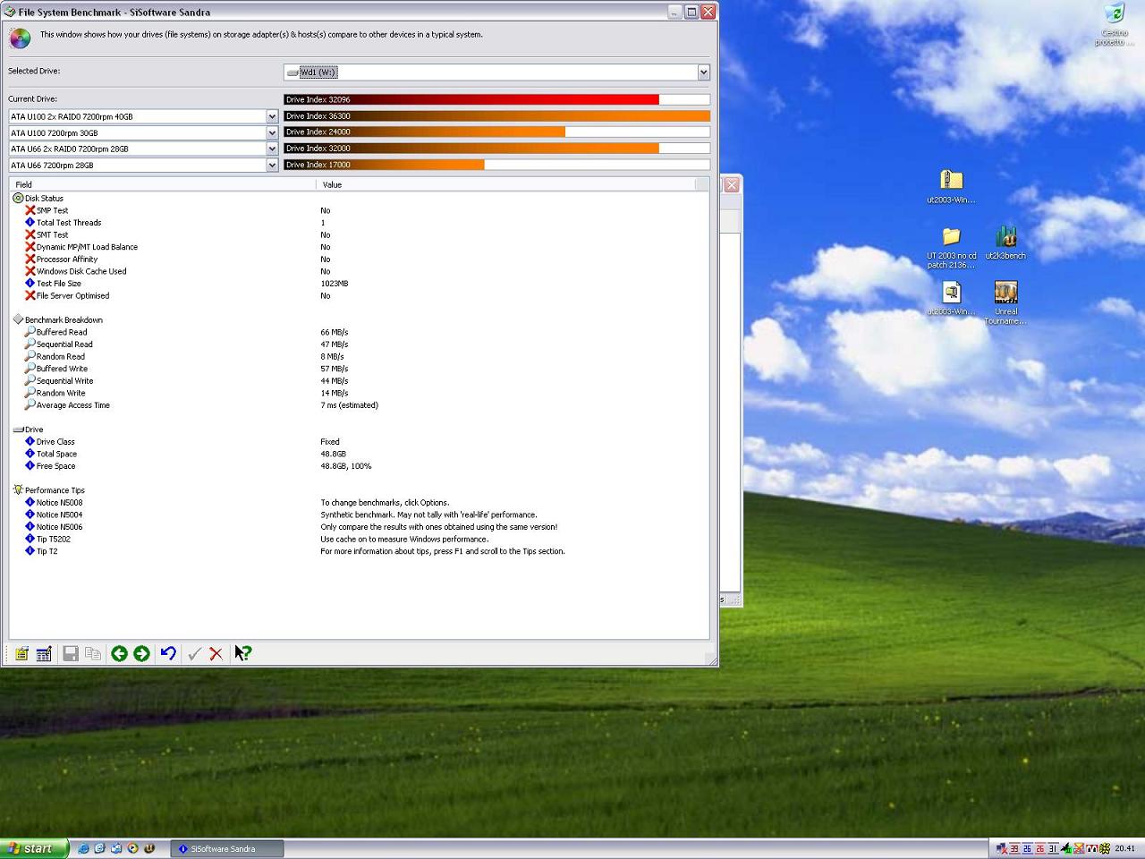Image resolution: width=1145 pixels, height=859 pixels.
Task: Click the red X cancel toolbar icon
Action: click(216, 654)
